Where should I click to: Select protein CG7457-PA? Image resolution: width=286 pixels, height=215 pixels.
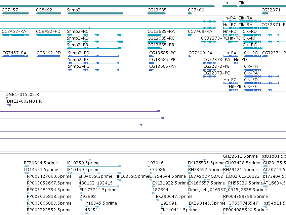(14, 53)
